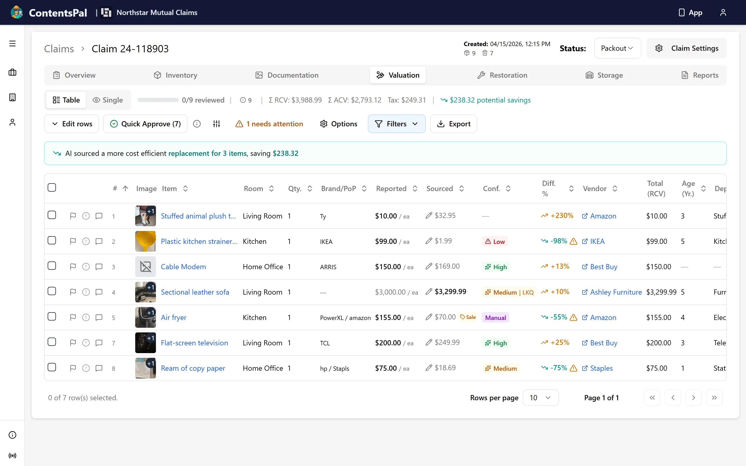Click the Export button
The image size is (746, 466).
click(454, 124)
